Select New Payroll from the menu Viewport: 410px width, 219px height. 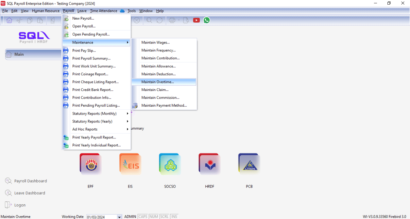pyautogui.click(x=83, y=18)
